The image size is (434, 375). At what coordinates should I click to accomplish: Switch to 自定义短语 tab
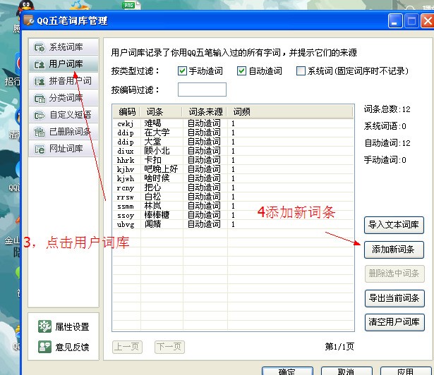(64, 115)
